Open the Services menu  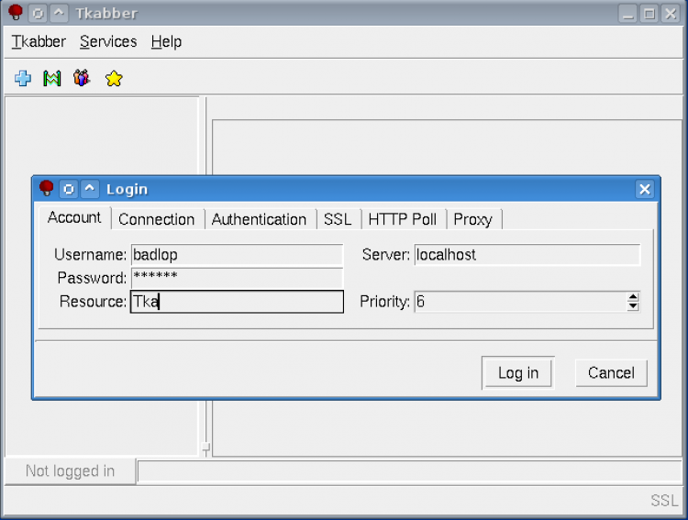pos(108,41)
